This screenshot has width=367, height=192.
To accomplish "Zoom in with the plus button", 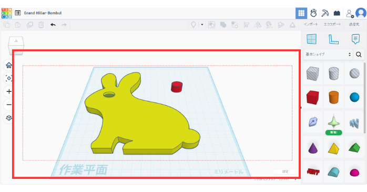I will pos(8,92).
